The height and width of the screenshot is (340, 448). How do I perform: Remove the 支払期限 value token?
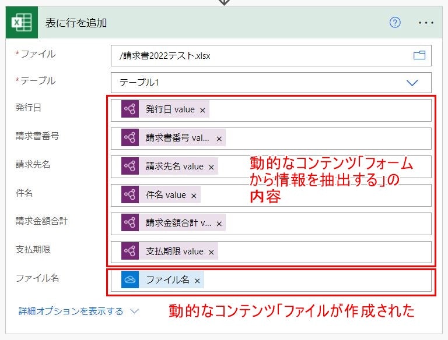[x=211, y=252]
